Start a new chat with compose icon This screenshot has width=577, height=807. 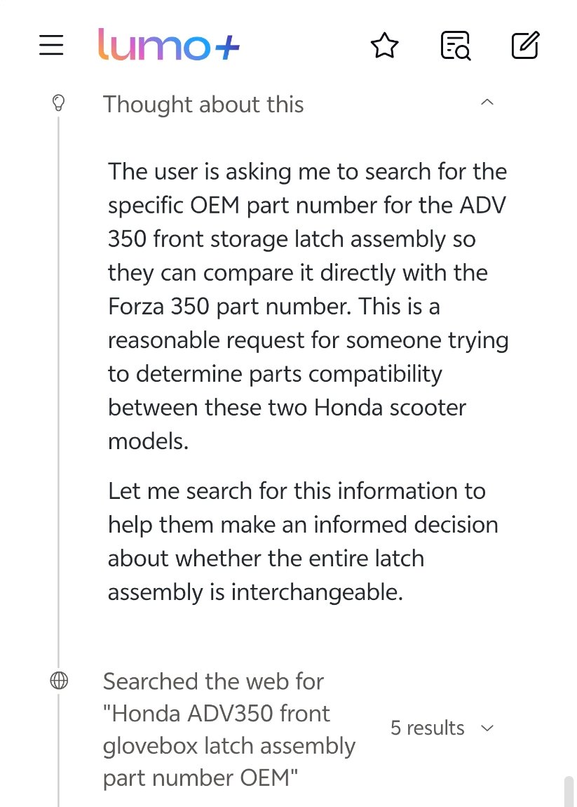pyautogui.click(x=525, y=46)
